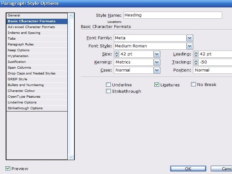Expand the Font Family dropdown arrow
Screen dimensions: 232x174
[x=190, y=38]
